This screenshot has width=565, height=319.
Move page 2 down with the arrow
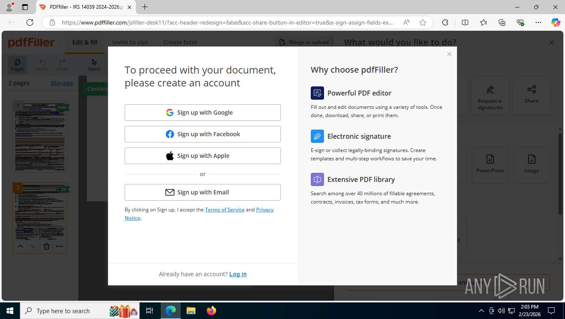[33, 246]
